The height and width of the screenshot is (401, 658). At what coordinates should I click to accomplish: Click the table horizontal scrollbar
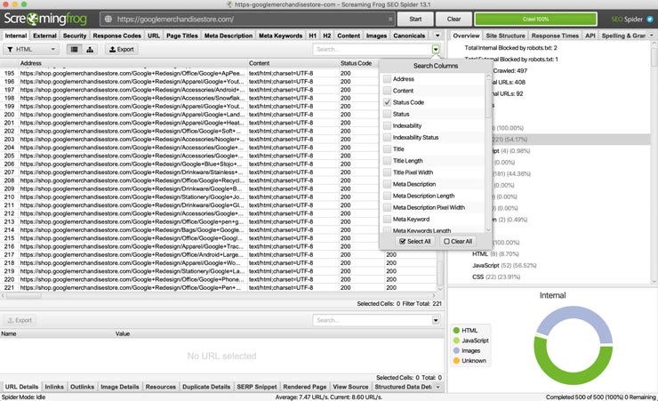pos(24,296)
